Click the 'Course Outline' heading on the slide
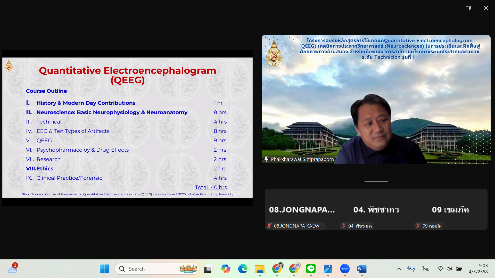 pos(46,91)
